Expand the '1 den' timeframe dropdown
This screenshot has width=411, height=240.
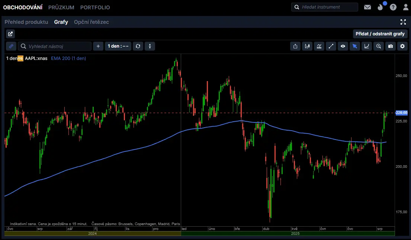tap(118, 46)
